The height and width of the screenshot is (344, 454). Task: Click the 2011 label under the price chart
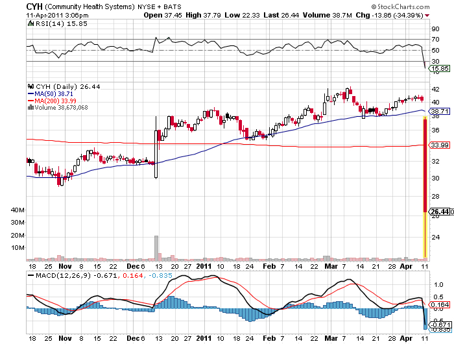click(x=204, y=266)
